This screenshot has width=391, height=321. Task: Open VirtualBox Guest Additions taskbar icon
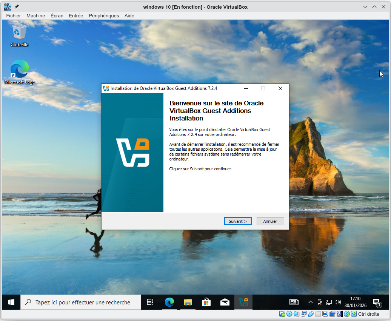pyautogui.click(x=243, y=302)
